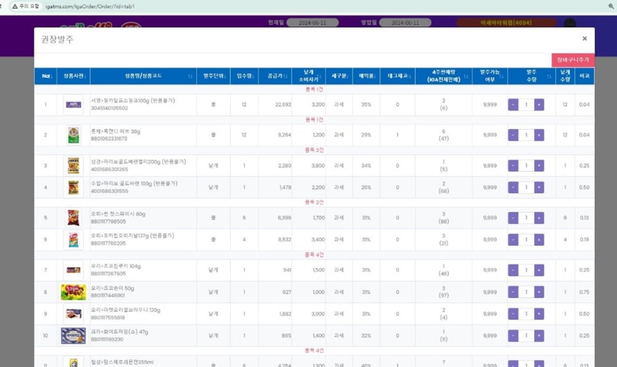The height and width of the screenshot is (367, 617).
Task: Increase quantity of 썬 핫스파이시 80g
Action: coord(538,218)
